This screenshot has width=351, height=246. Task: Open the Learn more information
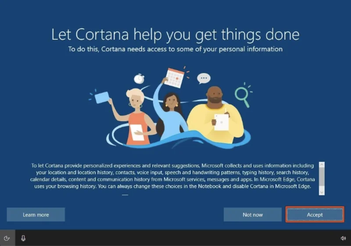click(x=36, y=214)
